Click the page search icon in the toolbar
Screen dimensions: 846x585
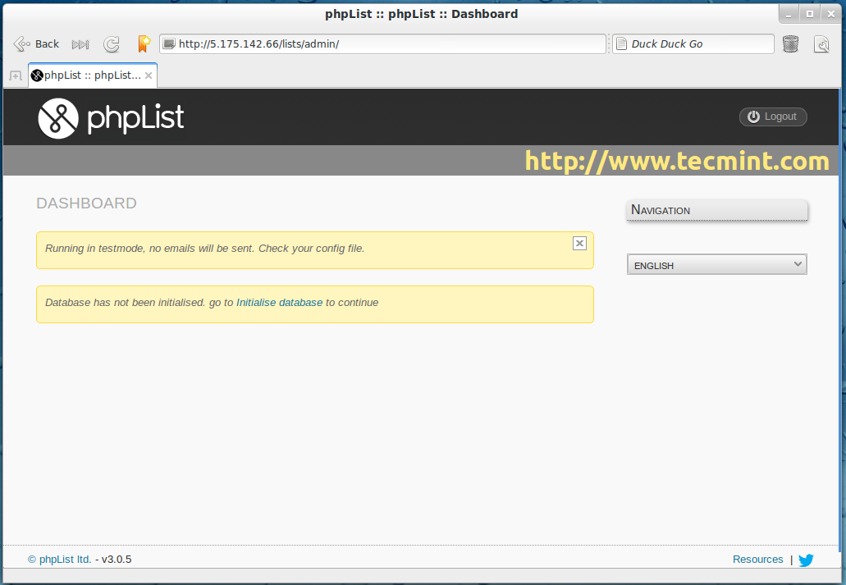point(821,44)
